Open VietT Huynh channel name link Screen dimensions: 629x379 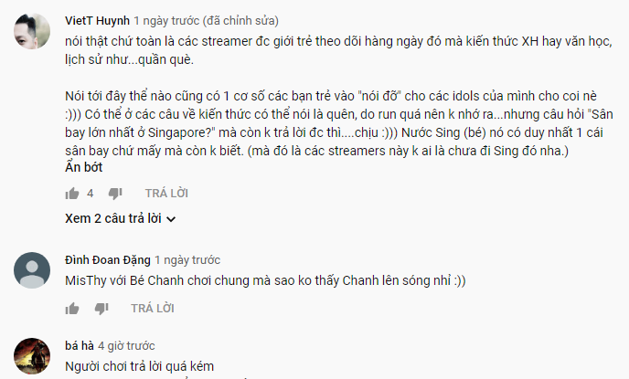click(x=97, y=20)
